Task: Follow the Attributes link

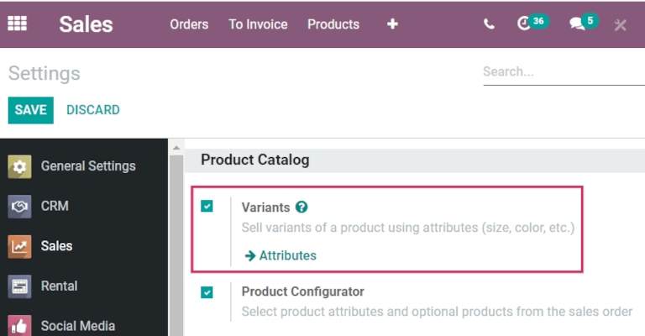Action: click(281, 255)
